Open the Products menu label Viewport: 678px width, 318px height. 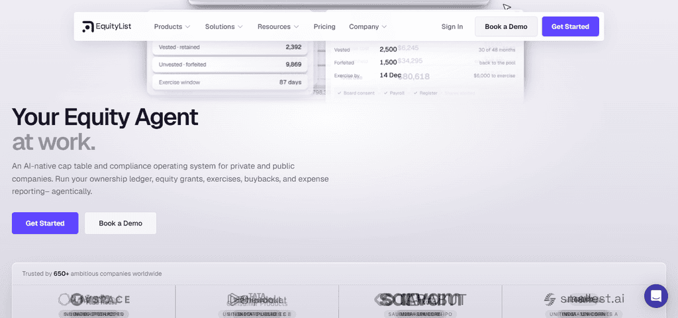pyautogui.click(x=168, y=26)
